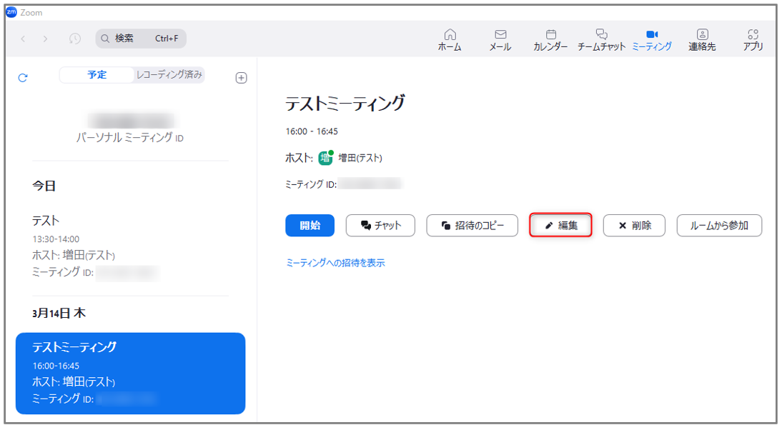Image resolution: width=782 pixels, height=430 pixels.
Task: Open the メール tab
Action: [500, 40]
